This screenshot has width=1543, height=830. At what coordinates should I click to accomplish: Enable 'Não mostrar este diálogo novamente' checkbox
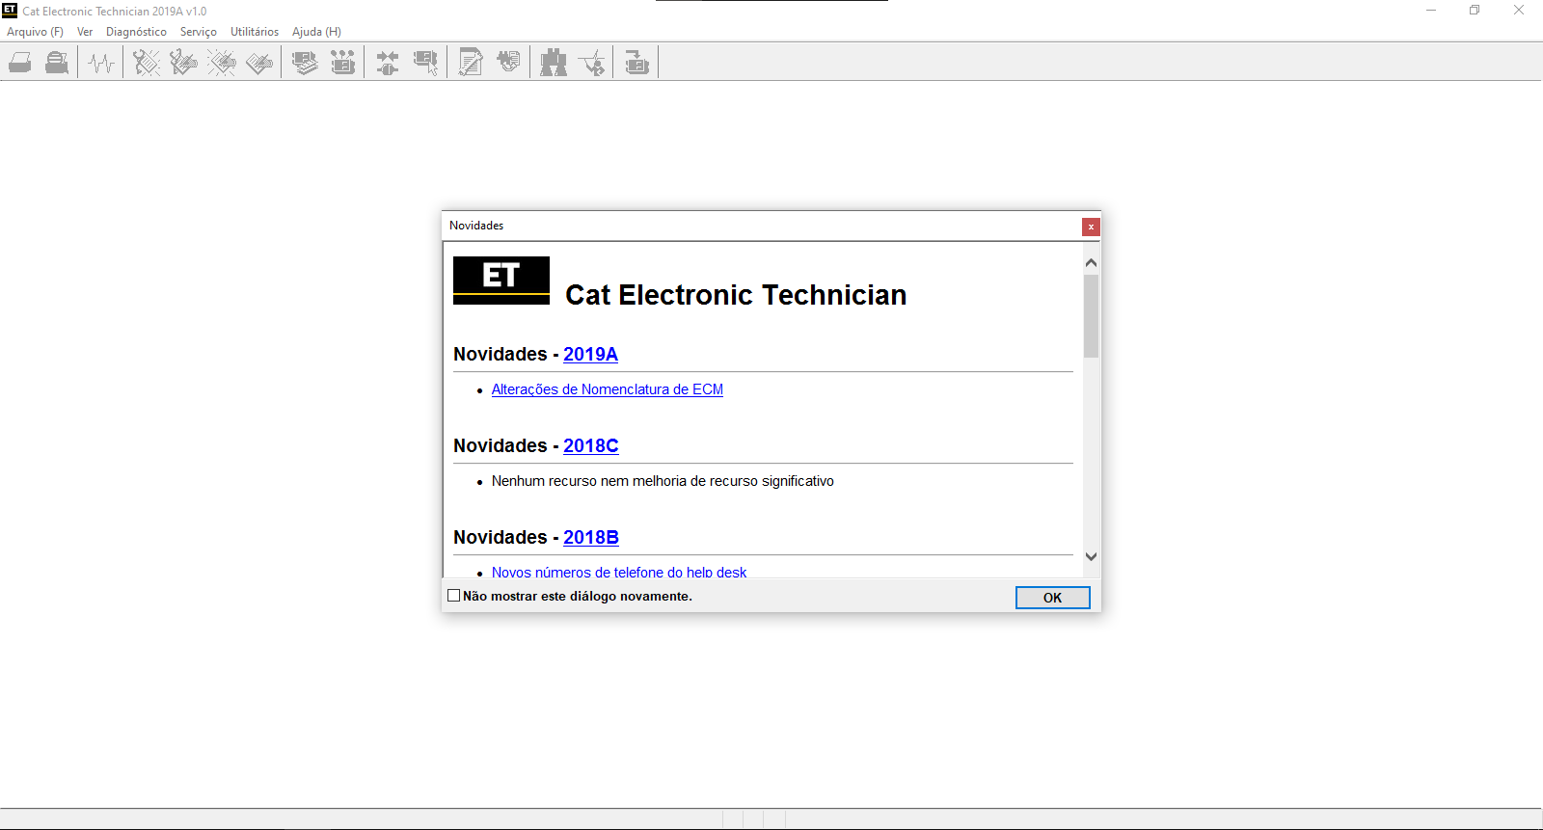click(454, 596)
